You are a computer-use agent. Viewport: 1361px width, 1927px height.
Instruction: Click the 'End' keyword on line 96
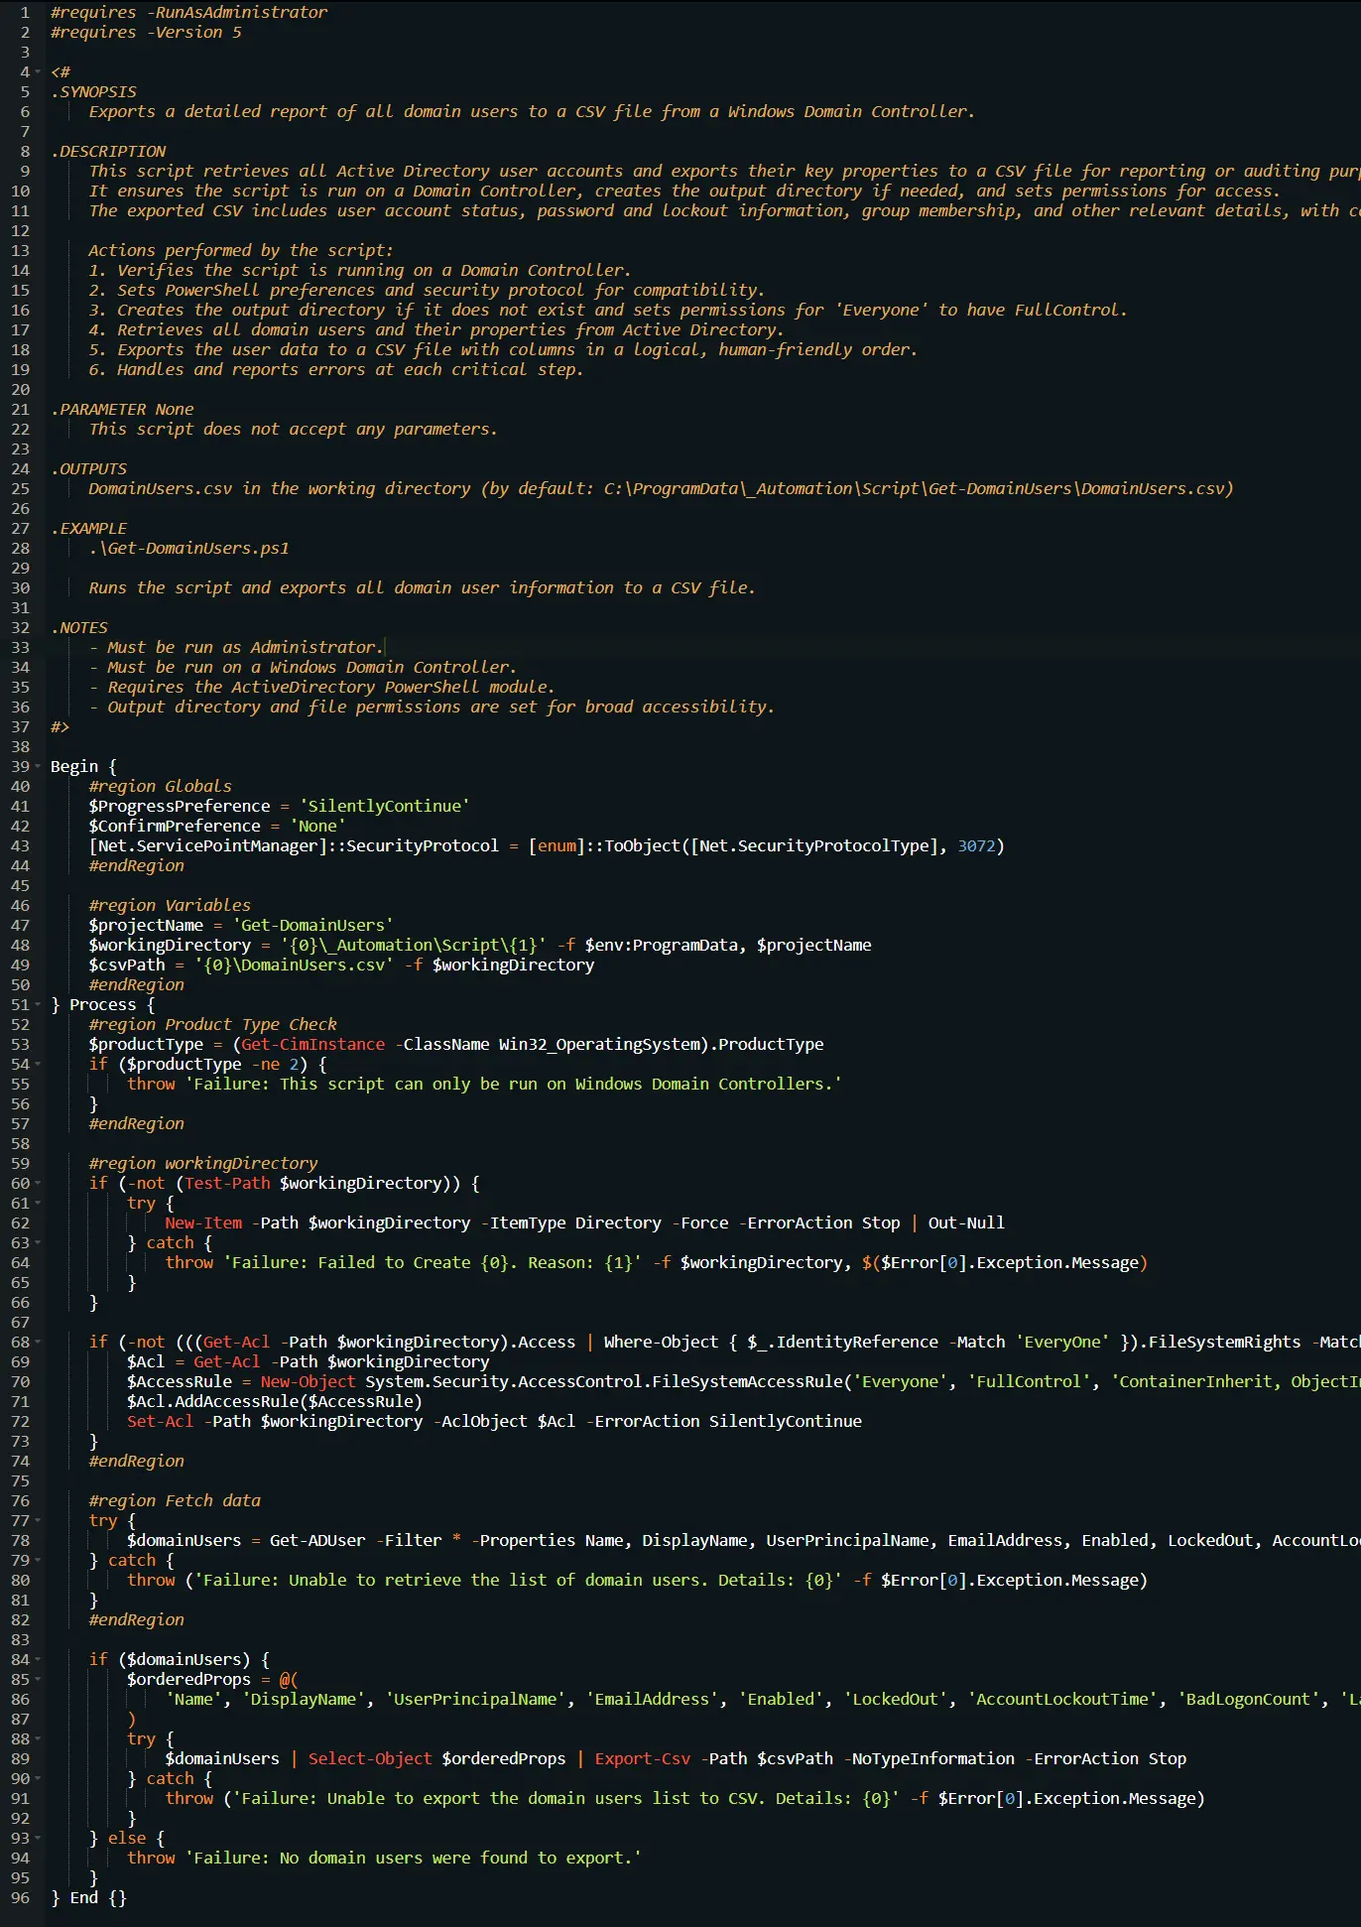coord(84,1897)
